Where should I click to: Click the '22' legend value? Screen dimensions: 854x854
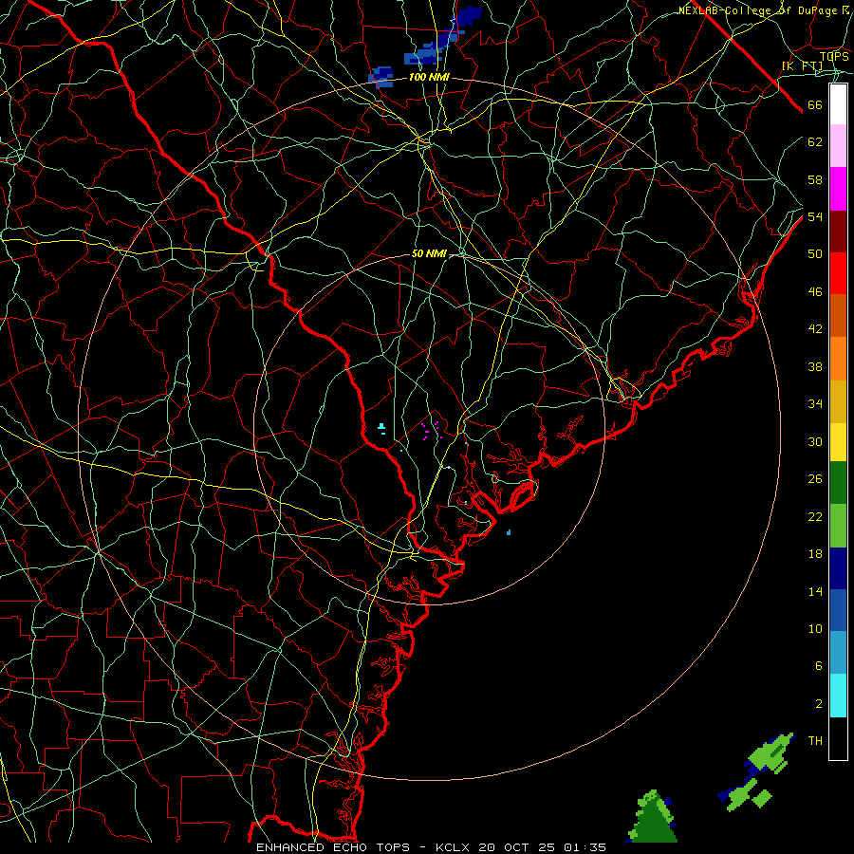(x=815, y=517)
